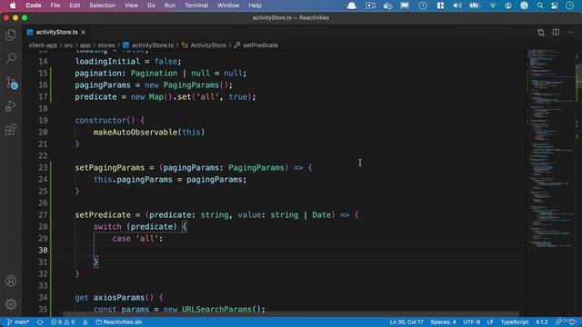Open the volume control in menu bar
The height and width of the screenshot is (327, 582).
tap(457, 5)
